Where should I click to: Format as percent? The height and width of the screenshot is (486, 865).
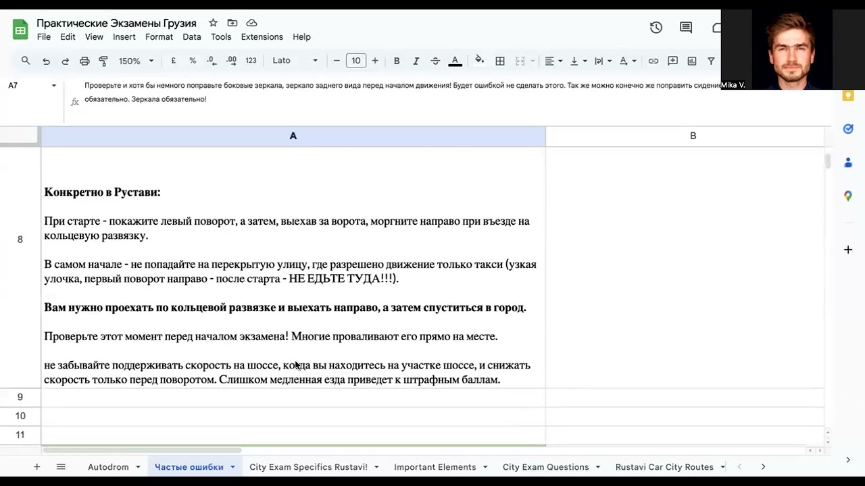pyautogui.click(x=193, y=61)
